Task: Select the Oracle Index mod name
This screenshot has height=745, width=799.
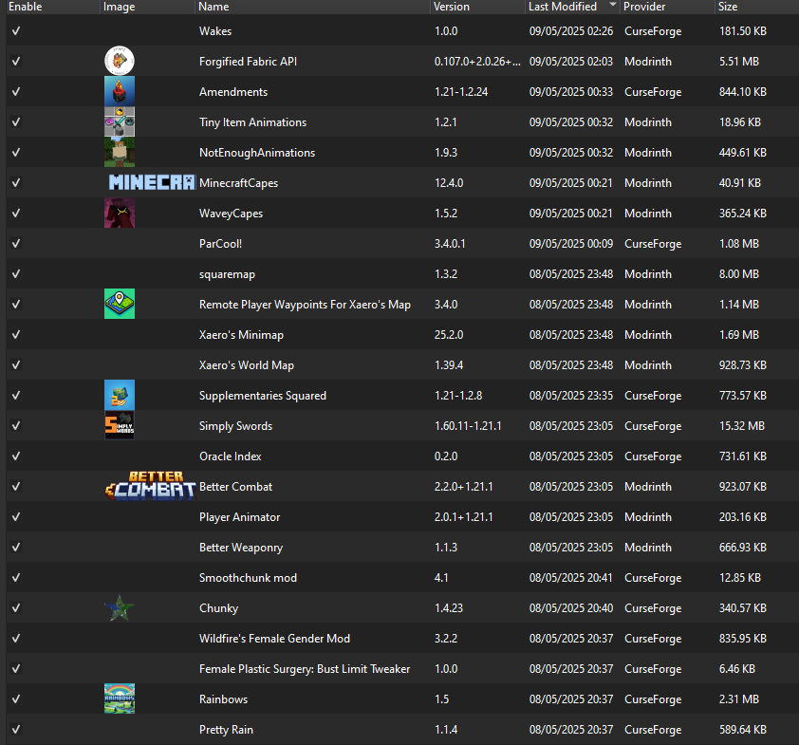Action: (x=231, y=456)
